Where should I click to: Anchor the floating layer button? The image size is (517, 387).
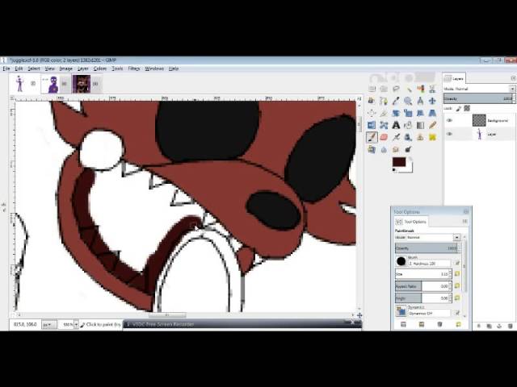pos(499,326)
